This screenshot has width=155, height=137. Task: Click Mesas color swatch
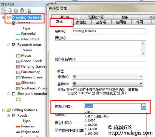tap(18, 56)
